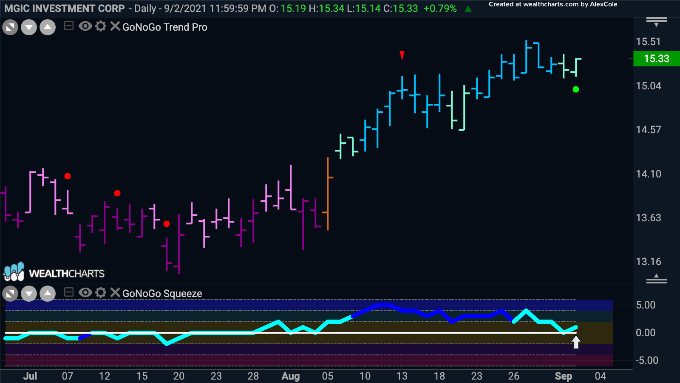Open GoNoGo Squeeze settings gear
This screenshot has width=680, height=383.
tap(101, 292)
